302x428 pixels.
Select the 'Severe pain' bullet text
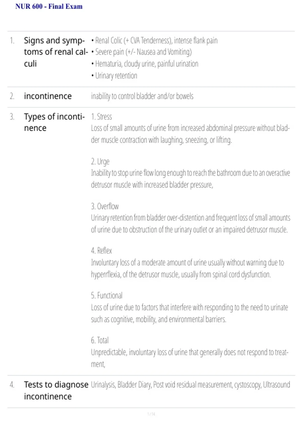[141, 52]
